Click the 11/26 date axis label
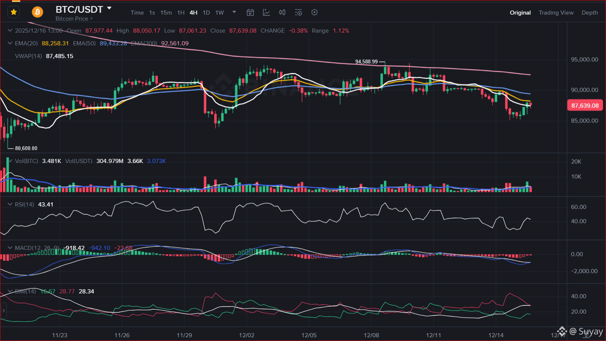The width and height of the screenshot is (606, 341). [x=122, y=335]
